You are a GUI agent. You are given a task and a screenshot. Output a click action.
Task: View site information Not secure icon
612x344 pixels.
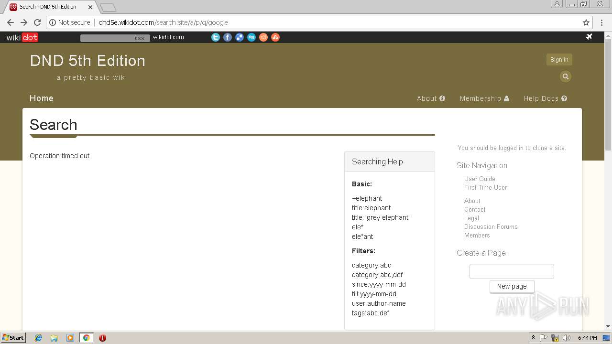70,22
